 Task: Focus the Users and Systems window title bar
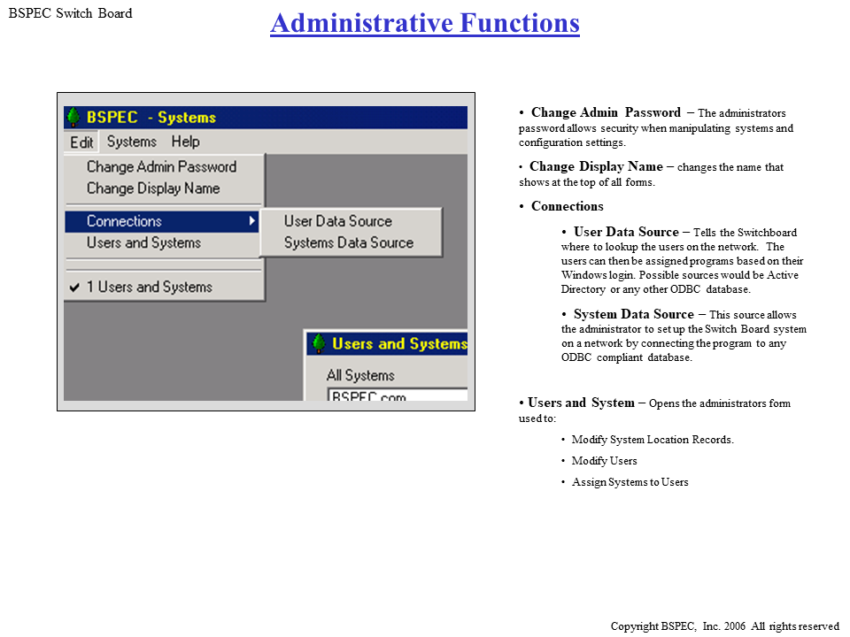(x=398, y=343)
